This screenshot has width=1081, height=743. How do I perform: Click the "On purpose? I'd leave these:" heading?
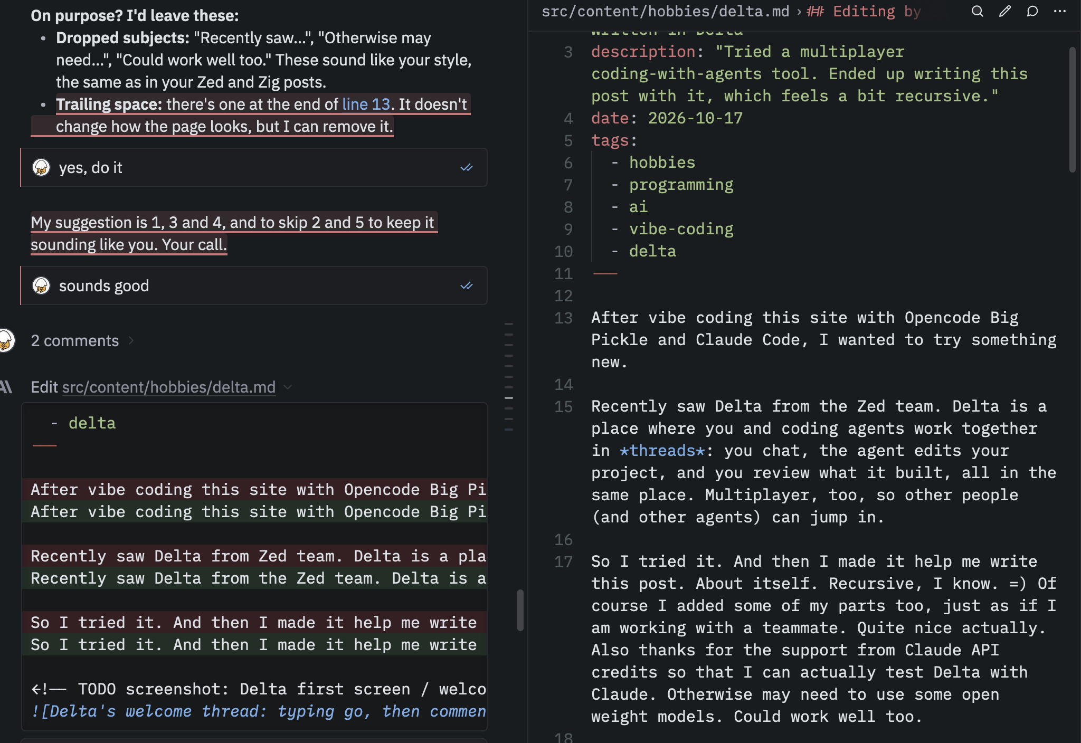point(135,16)
